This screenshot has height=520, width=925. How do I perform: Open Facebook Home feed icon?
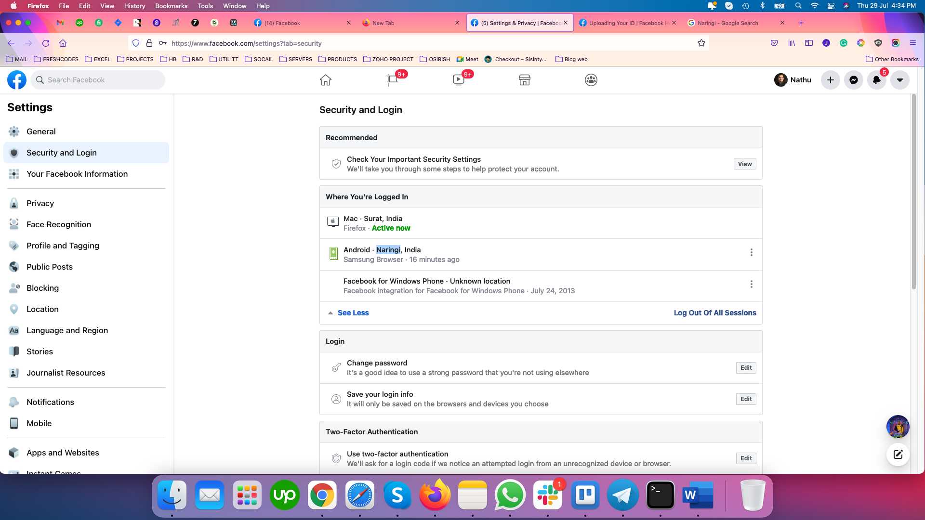point(326,80)
